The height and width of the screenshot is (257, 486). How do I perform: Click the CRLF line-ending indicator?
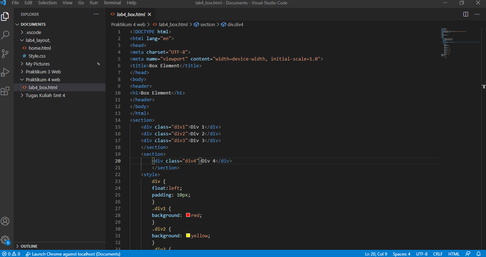[438, 254]
